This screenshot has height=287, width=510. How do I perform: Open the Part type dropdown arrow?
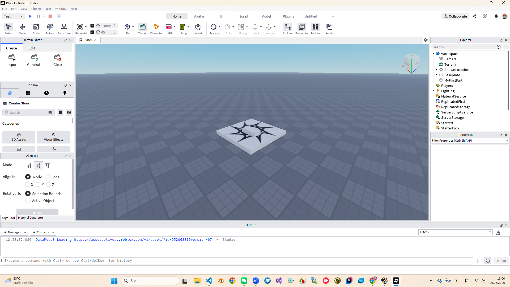coord(133,27)
